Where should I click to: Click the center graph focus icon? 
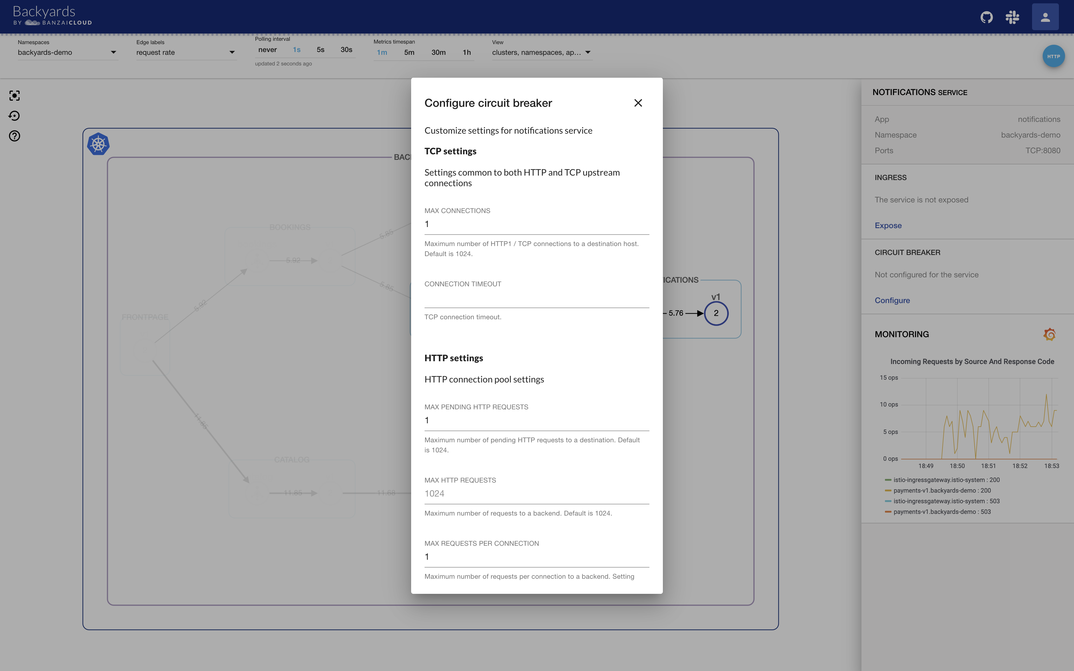click(x=14, y=95)
